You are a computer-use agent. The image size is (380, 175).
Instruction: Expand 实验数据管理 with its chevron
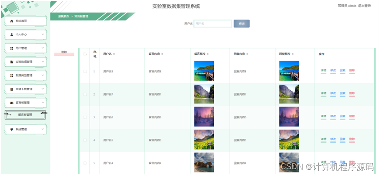pyautogui.click(x=43, y=62)
